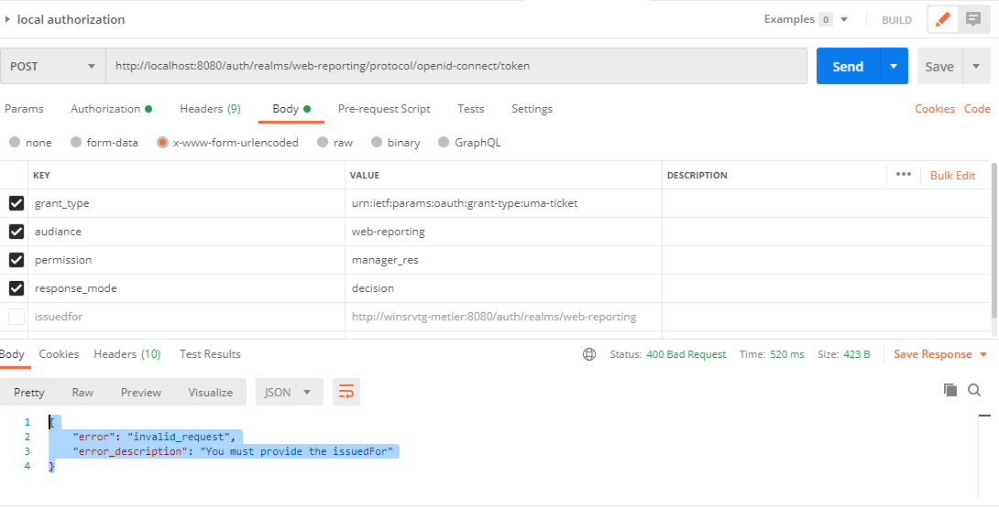
Task: Switch response view to Pretty
Action: click(29, 392)
